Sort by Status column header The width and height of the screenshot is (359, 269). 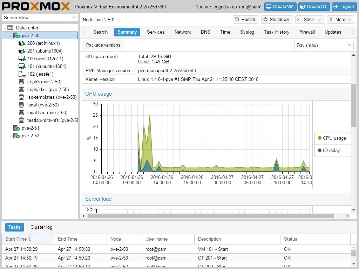tap(315, 239)
